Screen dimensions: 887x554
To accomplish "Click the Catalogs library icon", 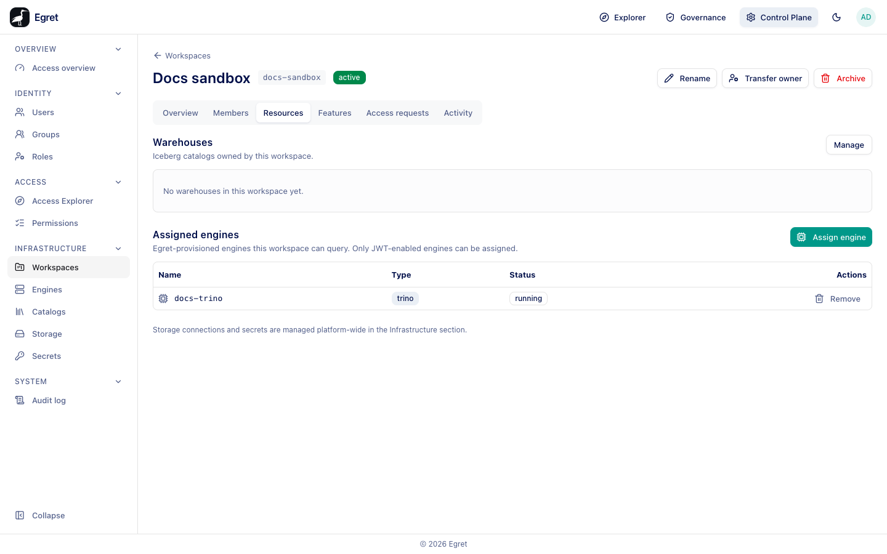I will (20, 311).
